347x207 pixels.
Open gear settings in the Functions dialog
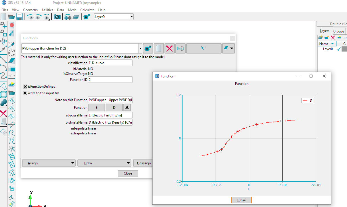click(x=148, y=48)
